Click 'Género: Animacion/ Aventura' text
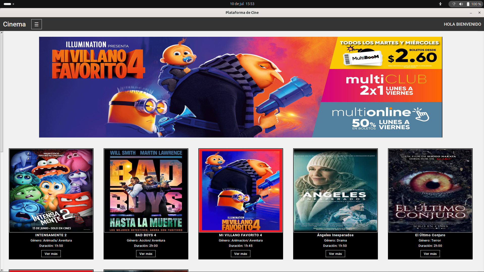 pos(241,241)
